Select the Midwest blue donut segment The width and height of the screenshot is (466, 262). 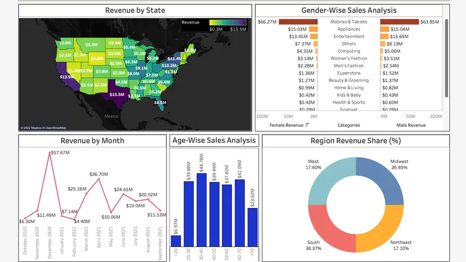(384, 179)
